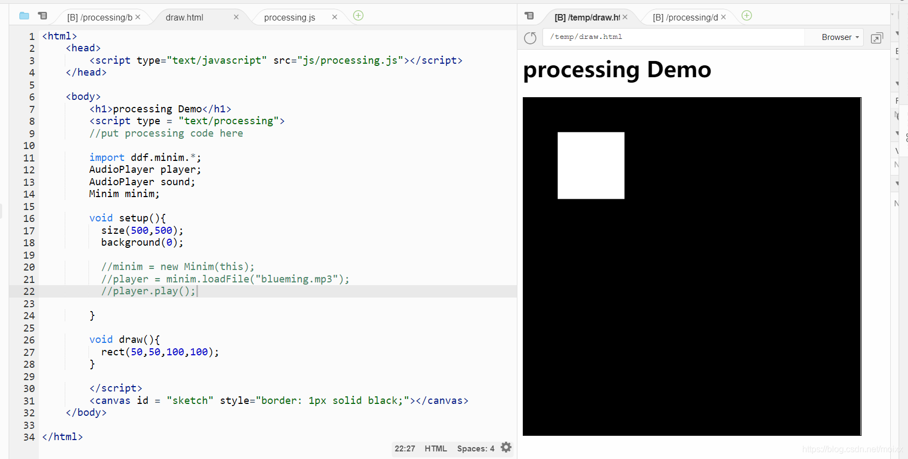Viewport: 908px width, 459px height.
Task: Click the '<h1>processing Demo</h1>' line
Action: click(x=160, y=109)
